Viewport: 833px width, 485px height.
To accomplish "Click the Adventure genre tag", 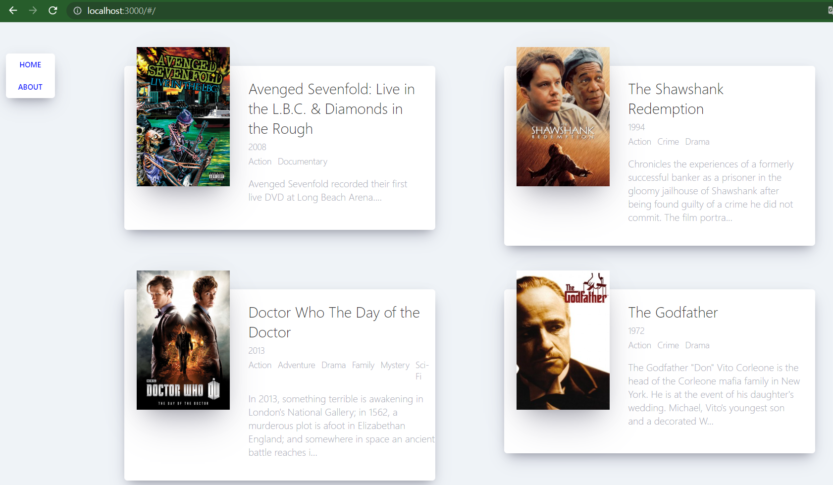I will coord(297,365).
